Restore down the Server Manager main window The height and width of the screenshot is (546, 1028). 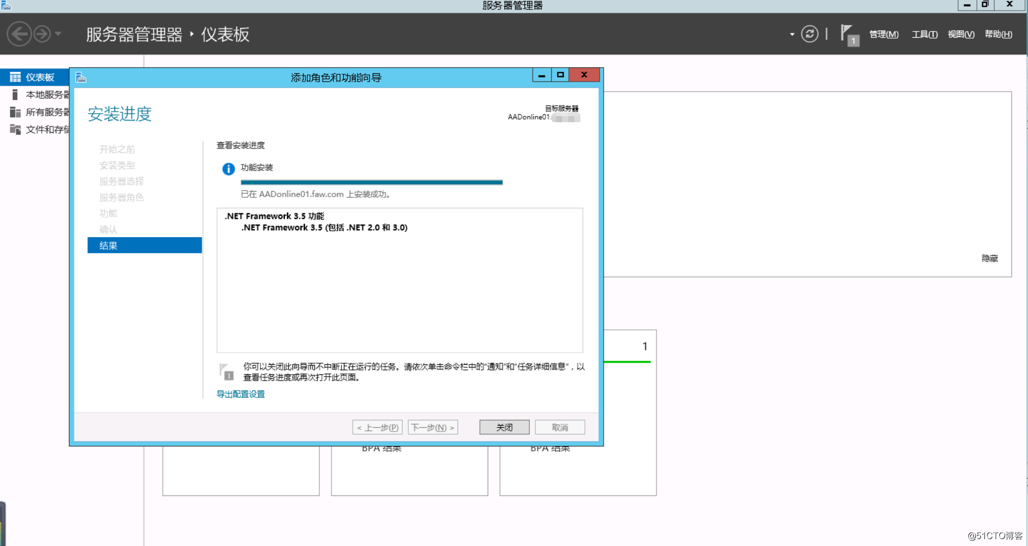pos(985,4)
